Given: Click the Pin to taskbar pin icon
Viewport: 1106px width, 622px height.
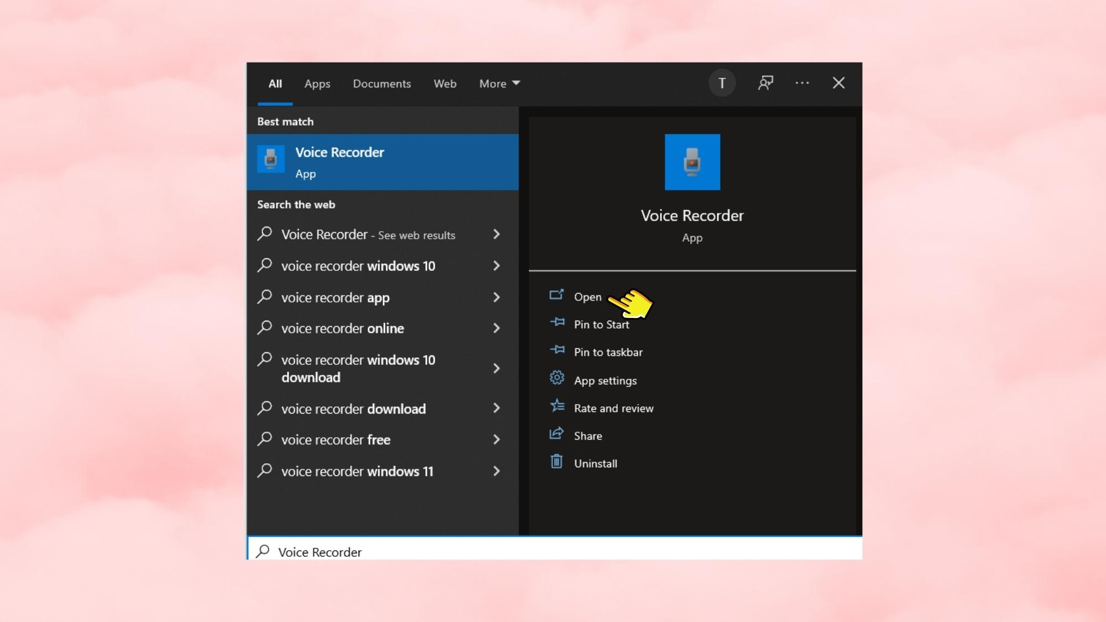Looking at the screenshot, I should (557, 350).
